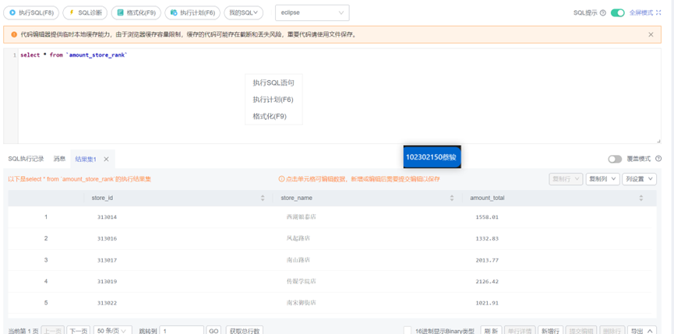Image resolution: width=674 pixels, height=334 pixels.
Task: Click 格式化(F9) toolbar button
Action: click(136, 12)
